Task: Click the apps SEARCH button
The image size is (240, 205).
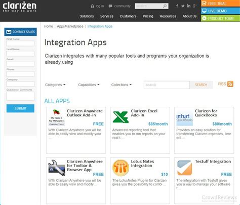Action: [201, 85]
